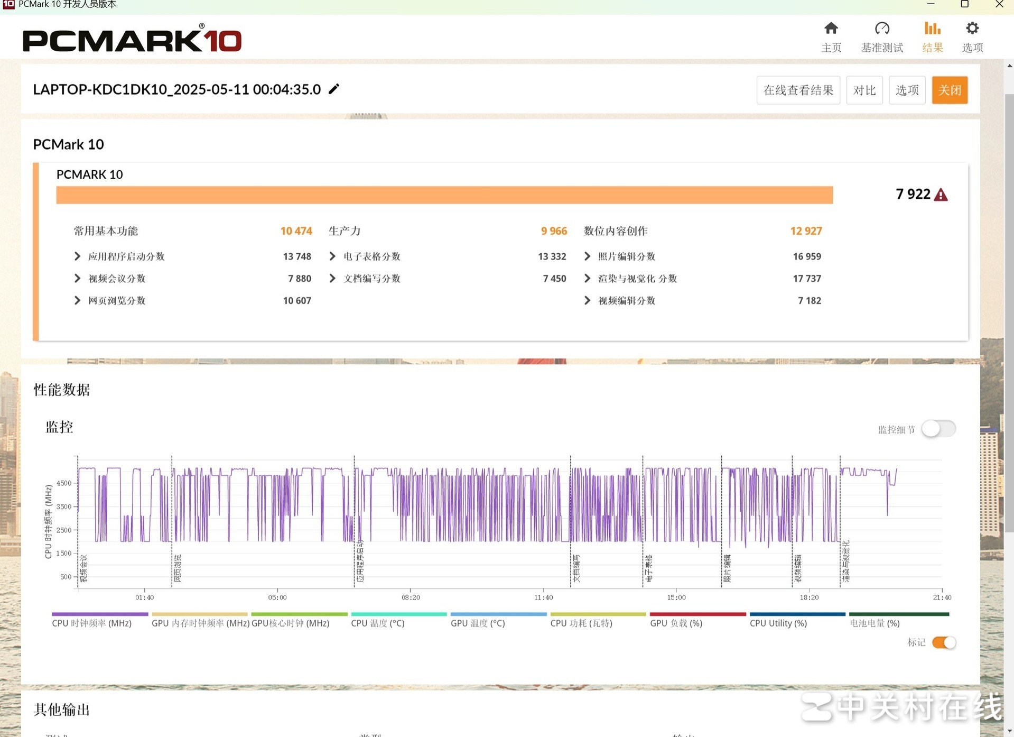
Task: Click the pencil icon to rename result
Action: [x=334, y=89]
